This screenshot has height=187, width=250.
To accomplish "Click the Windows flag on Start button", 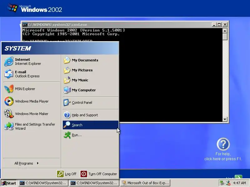I will pos(4,183).
